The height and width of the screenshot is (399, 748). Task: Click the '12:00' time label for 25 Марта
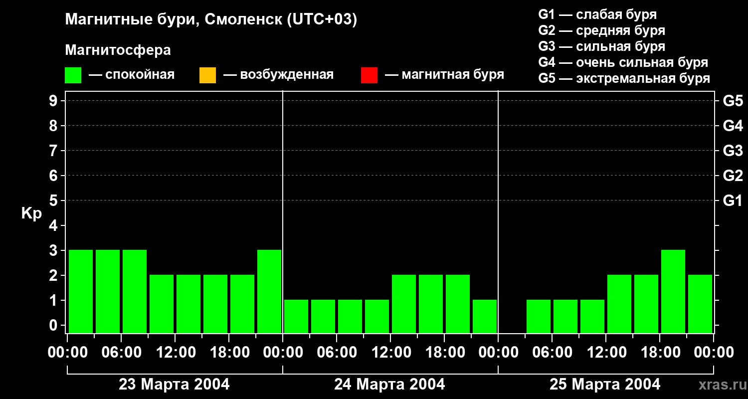tap(606, 352)
